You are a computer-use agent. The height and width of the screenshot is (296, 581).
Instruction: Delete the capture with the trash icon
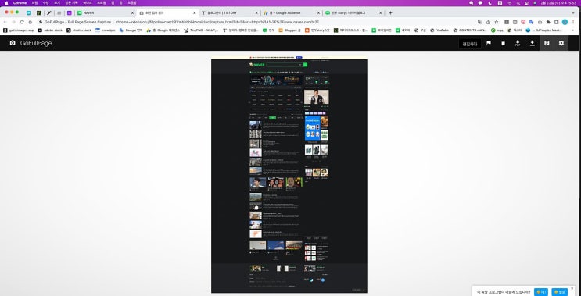click(x=503, y=43)
